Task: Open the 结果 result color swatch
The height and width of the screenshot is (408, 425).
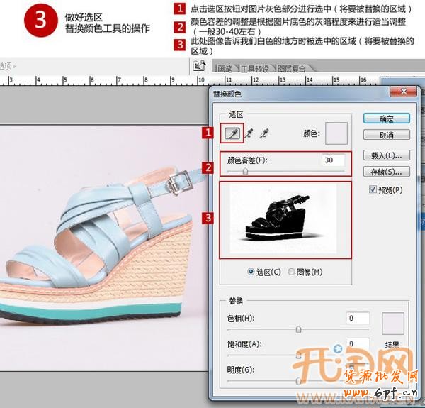Action: pos(393,323)
